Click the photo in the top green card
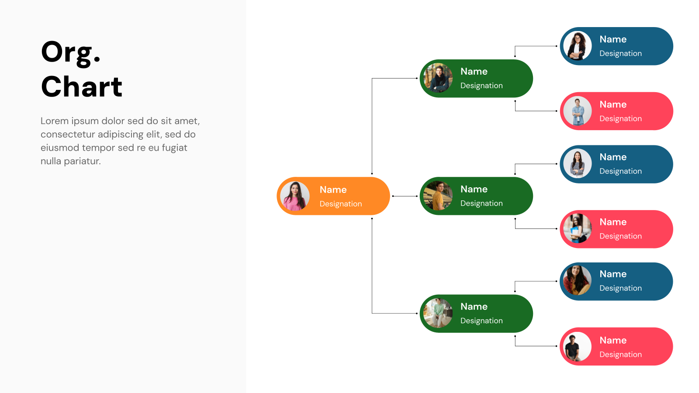Screen dimensions: 699x393 point(438,78)
